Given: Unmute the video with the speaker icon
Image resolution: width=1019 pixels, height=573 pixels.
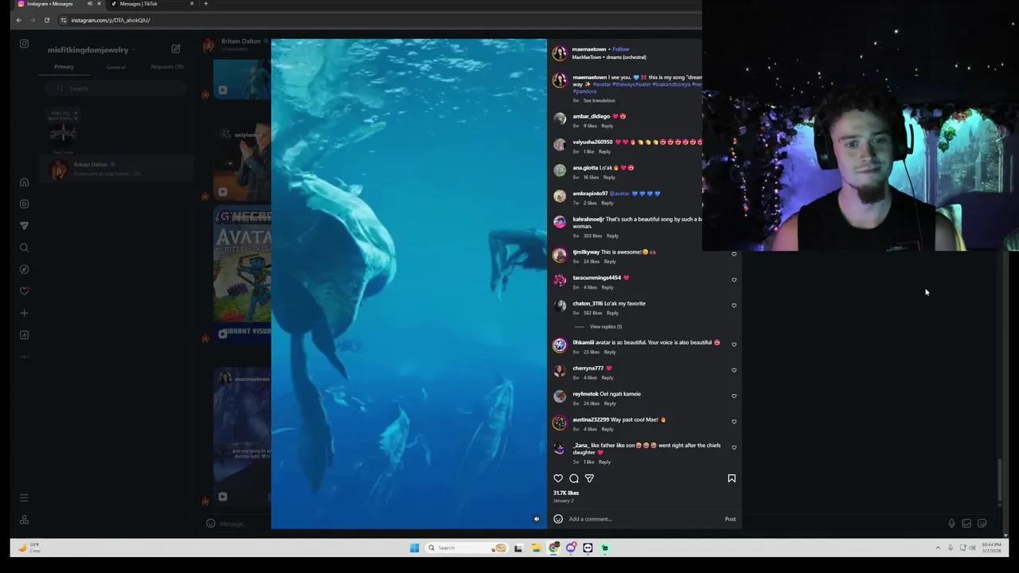Looking at the screenshot, I should tap(537, 519).
